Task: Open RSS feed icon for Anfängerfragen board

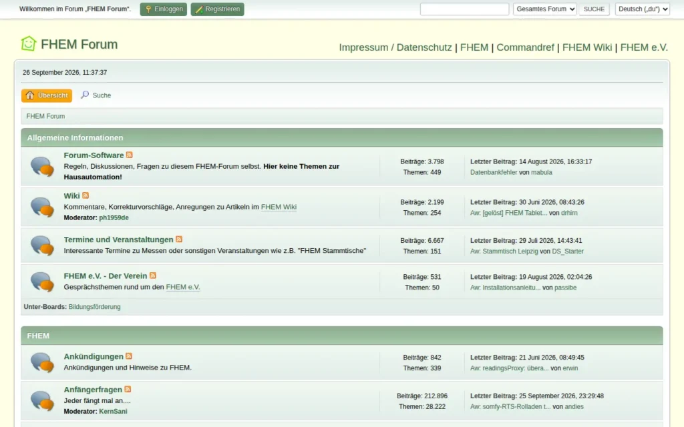Action: click(128, 389)
